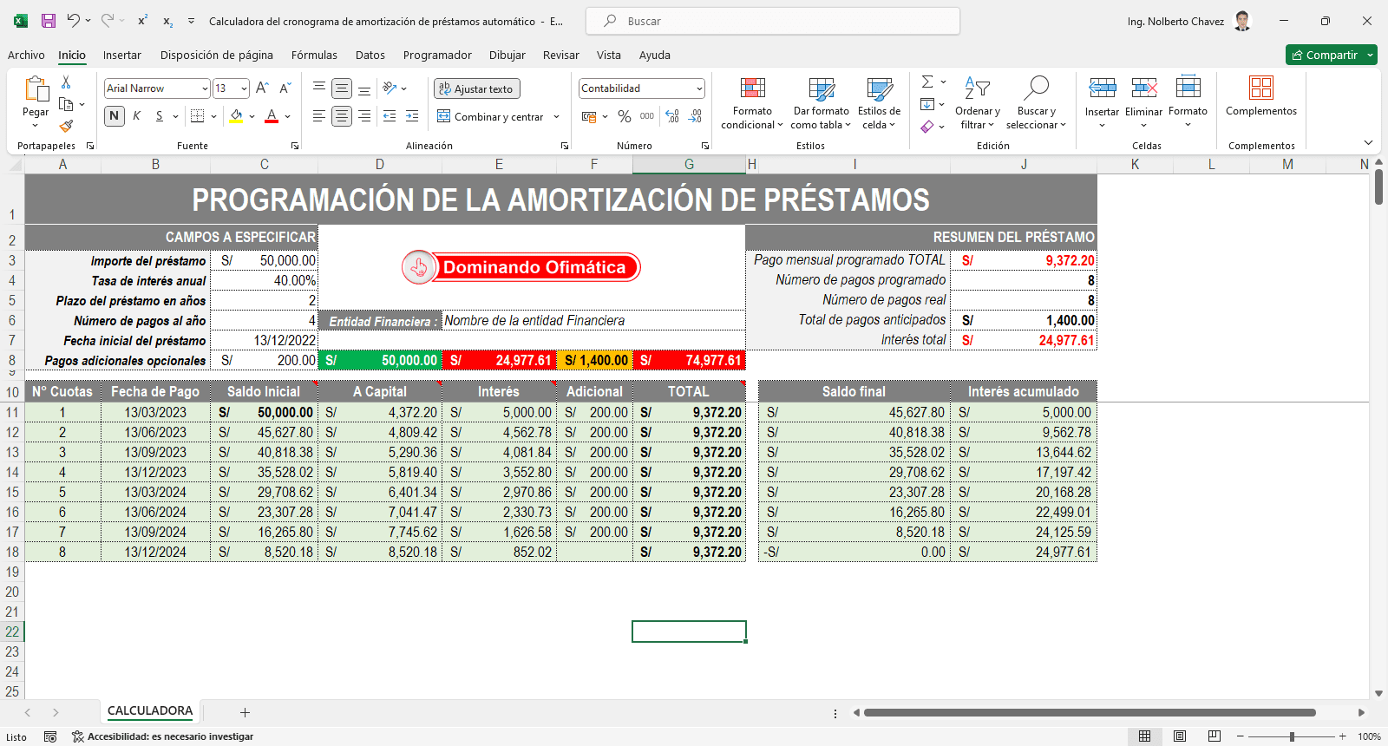
Task: Click the Format Painter brush icon
Action: (66, 127)
